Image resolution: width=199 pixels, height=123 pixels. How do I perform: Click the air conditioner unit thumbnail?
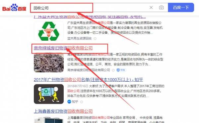49,119
